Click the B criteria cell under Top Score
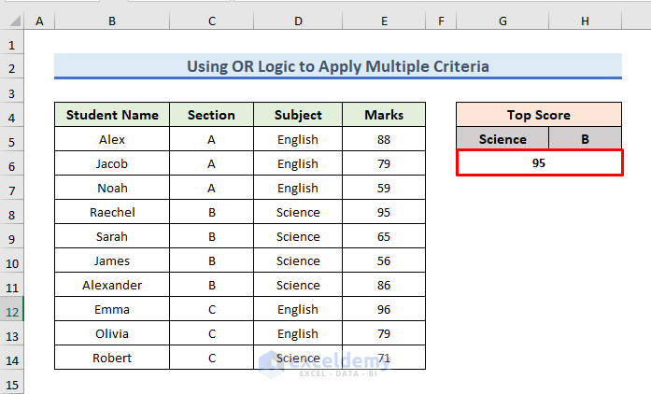This screenshot has height=394, width=651. click(x=585, y=139)
